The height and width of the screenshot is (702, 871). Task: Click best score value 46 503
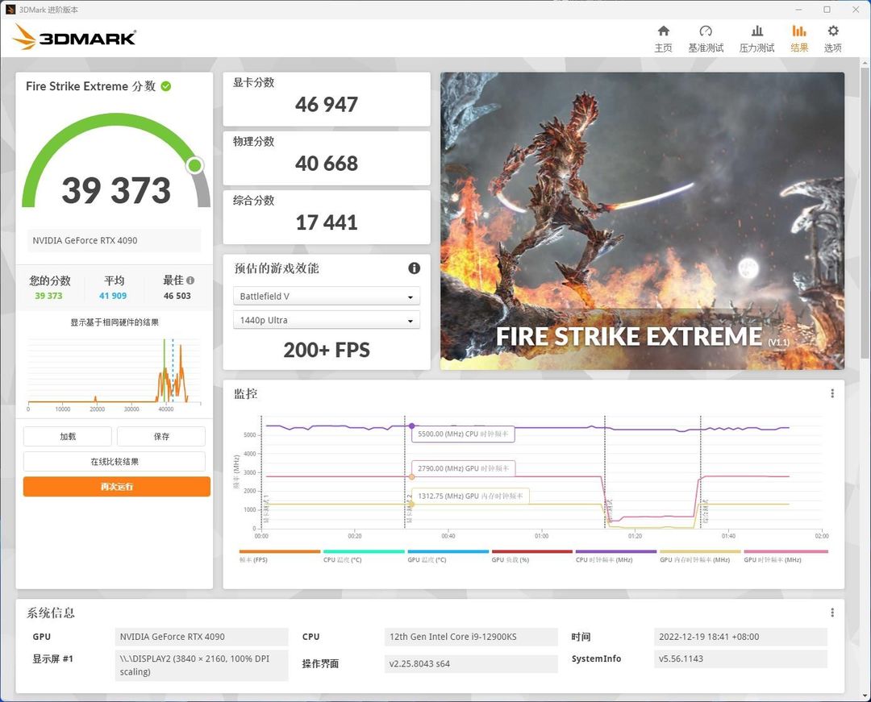tap(177, 296)
